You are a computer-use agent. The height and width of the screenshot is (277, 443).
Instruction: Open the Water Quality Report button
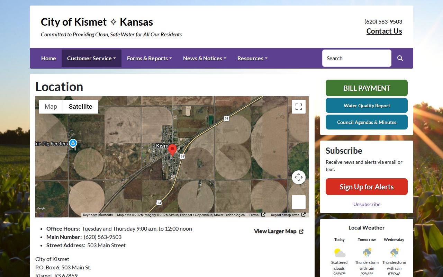click(367, 106)
